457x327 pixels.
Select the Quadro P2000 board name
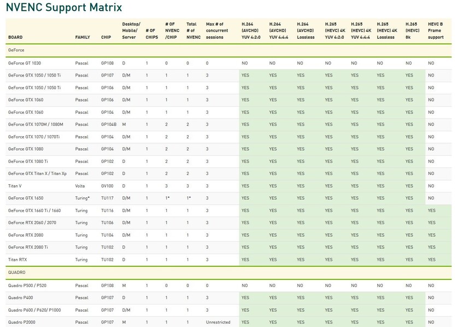point(21,322)
